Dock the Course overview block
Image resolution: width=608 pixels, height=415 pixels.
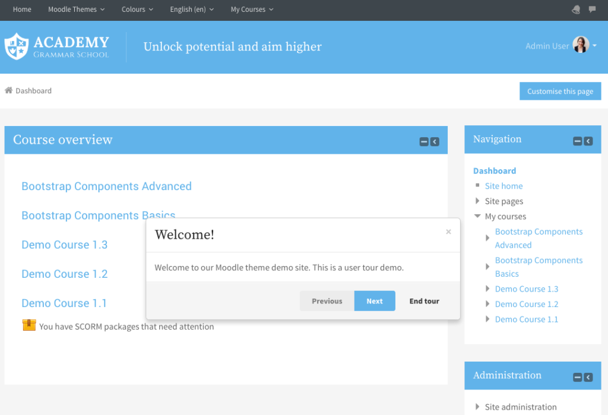coord(435,141)
